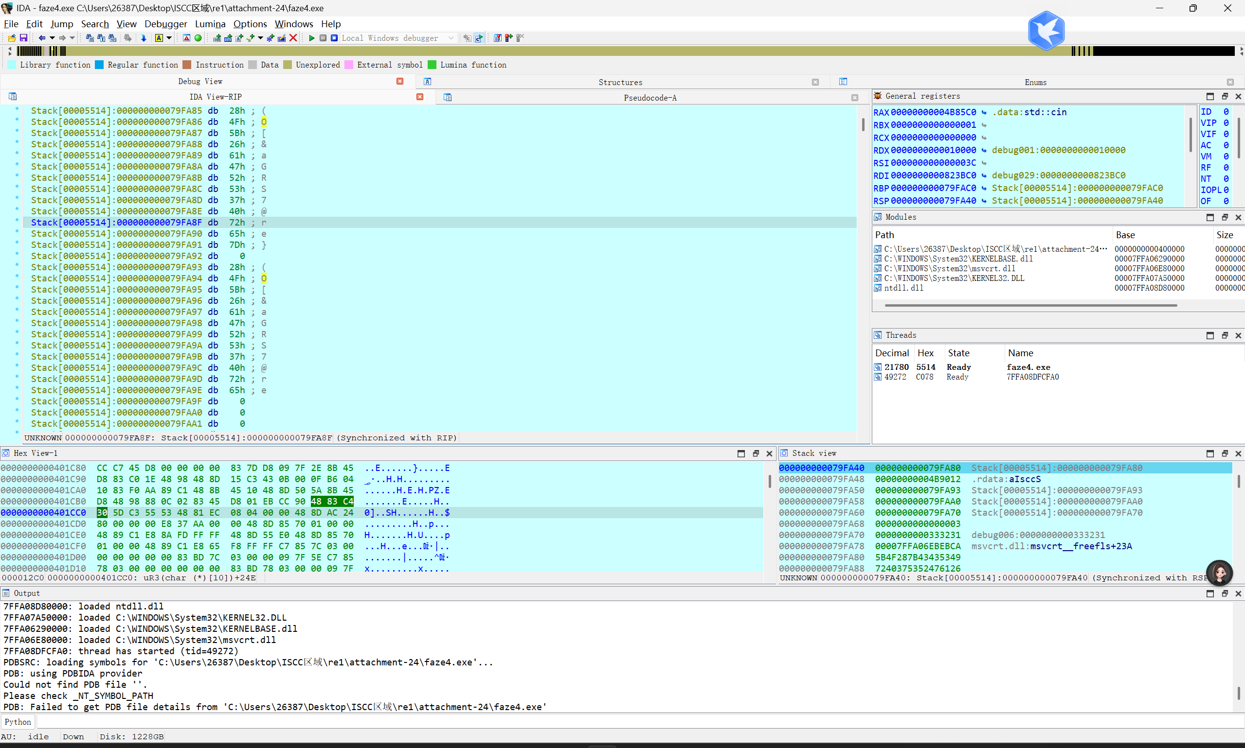The image size is (1245, 748).
Task: Open the Debugger menu
Action: pos(165,24)
